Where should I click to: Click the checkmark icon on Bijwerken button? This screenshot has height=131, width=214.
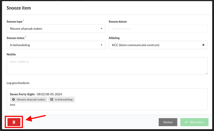pyautogui.click(x=186, y=122)
